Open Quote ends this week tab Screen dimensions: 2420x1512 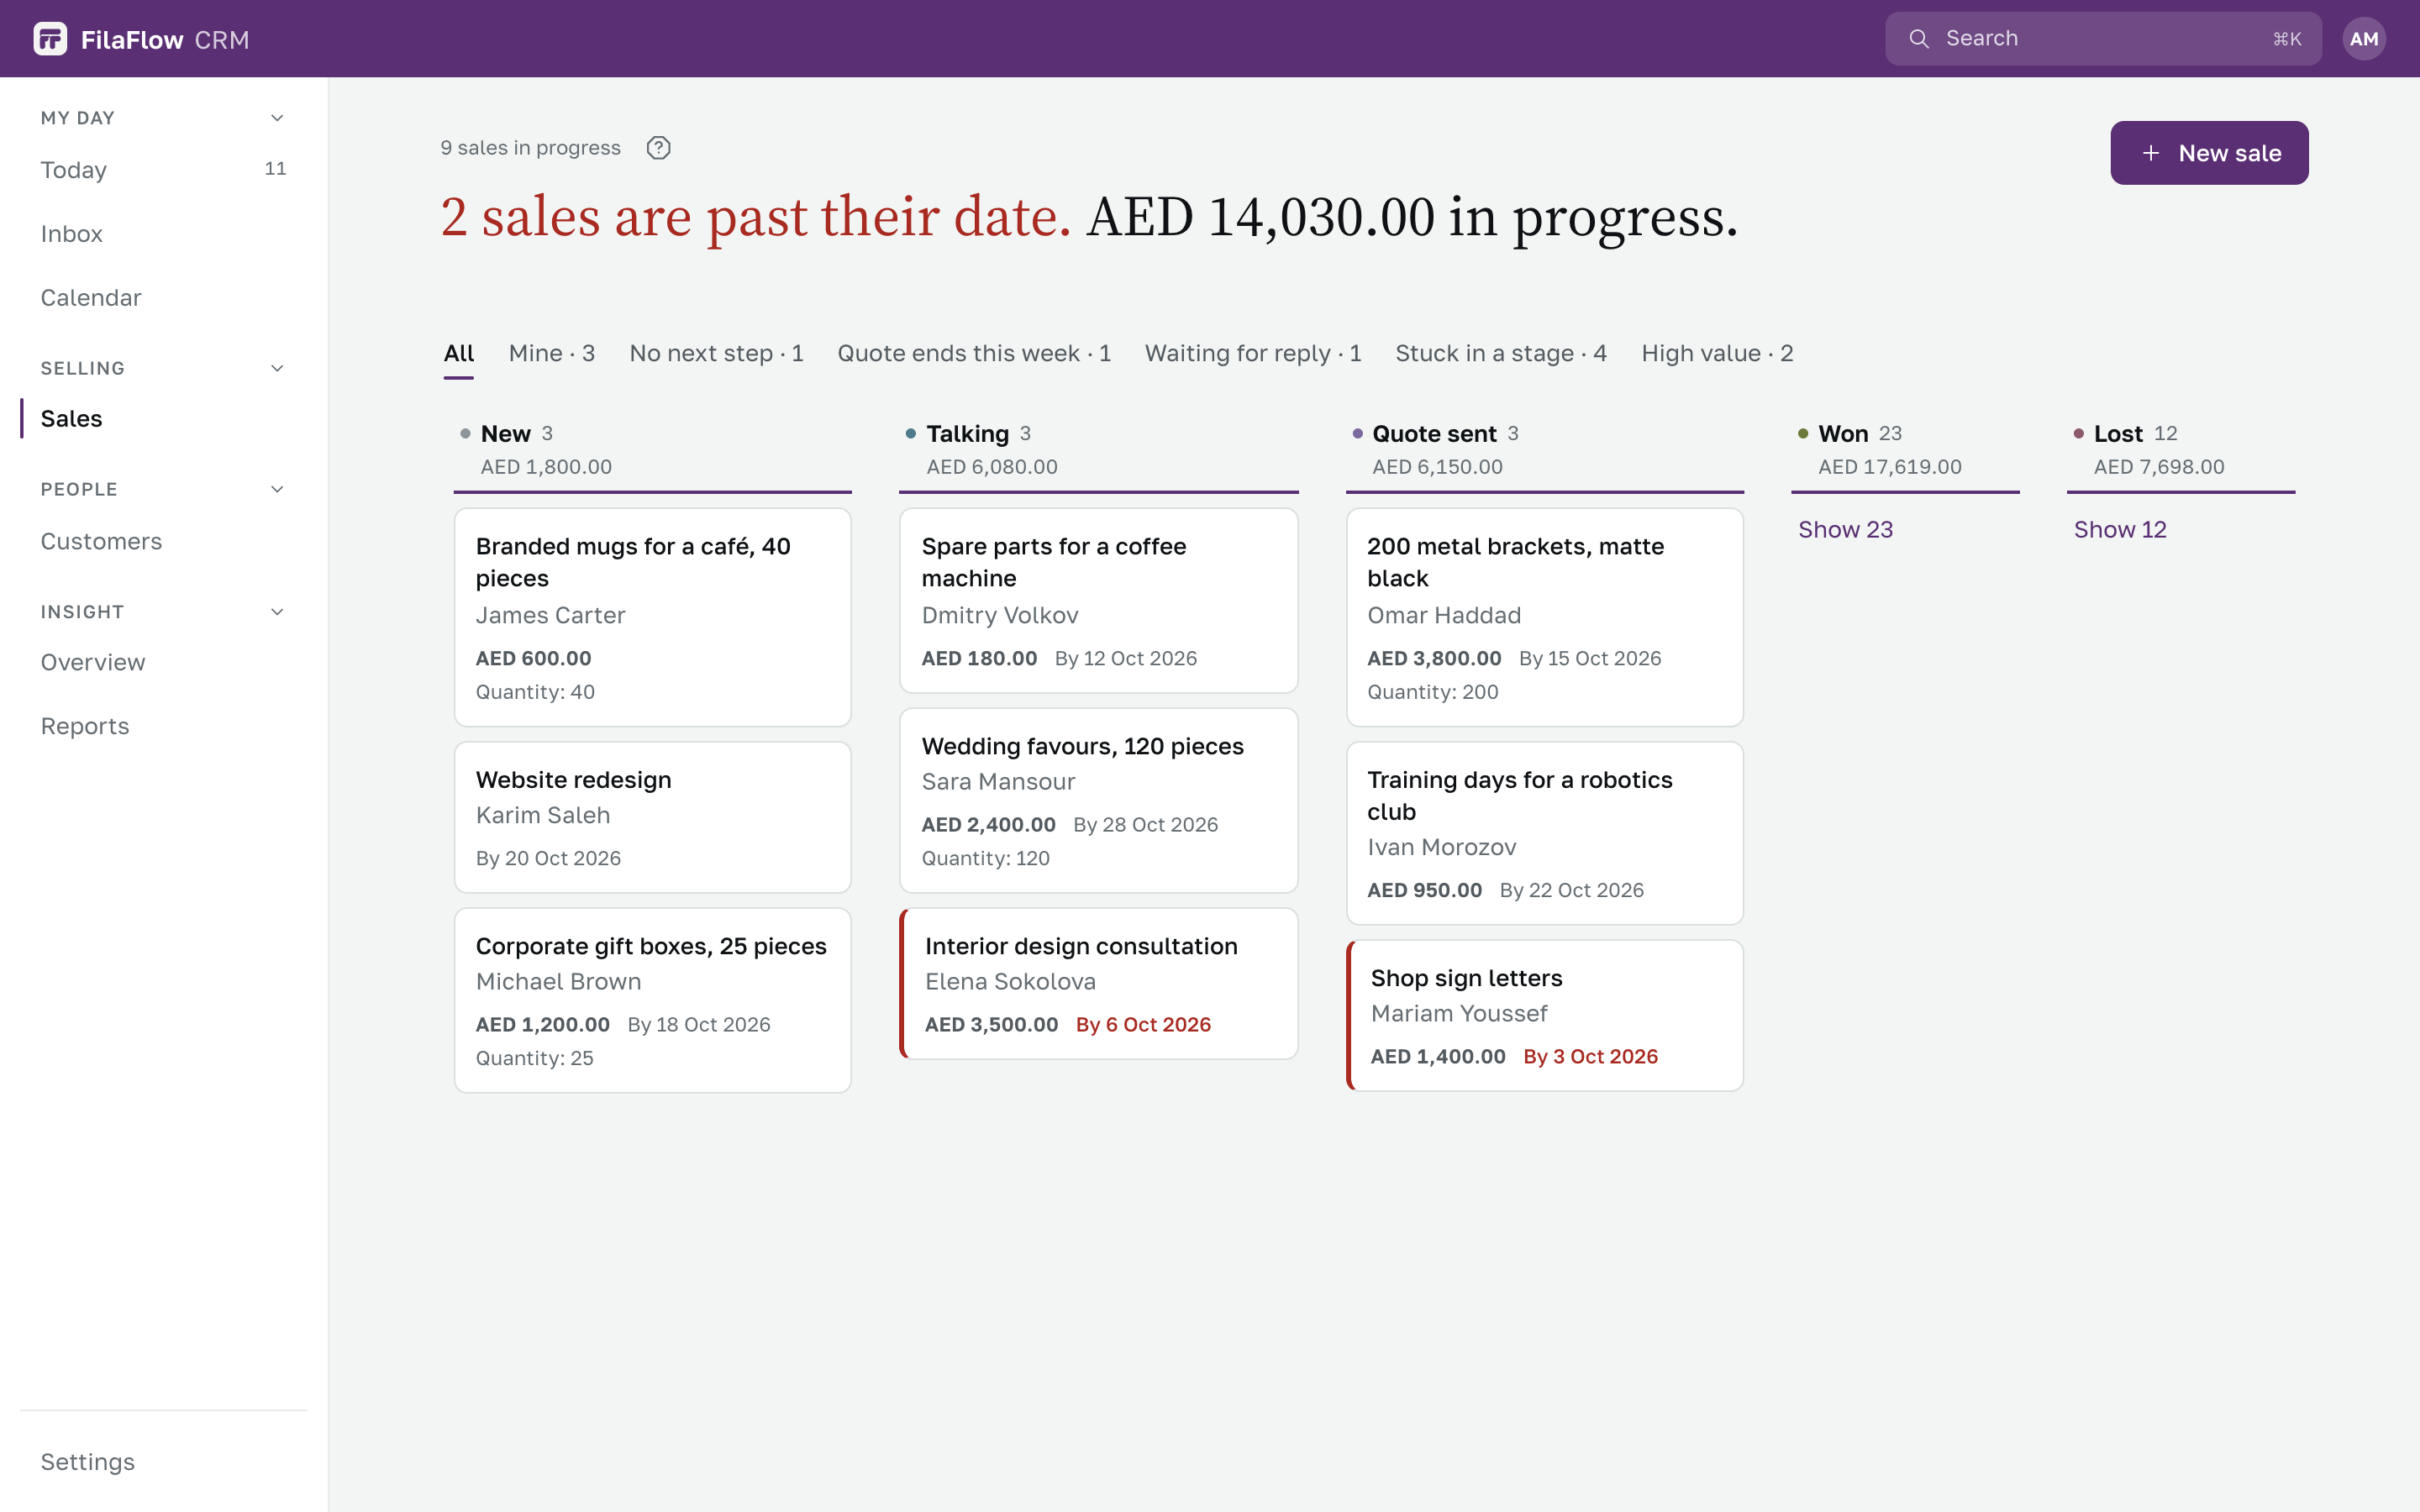coord(974,354)
